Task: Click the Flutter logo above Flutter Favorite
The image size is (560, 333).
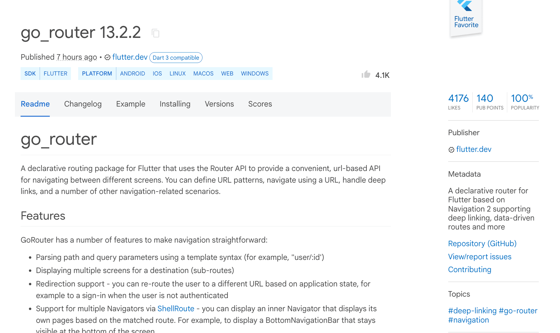Action: [x=465, y=5]
